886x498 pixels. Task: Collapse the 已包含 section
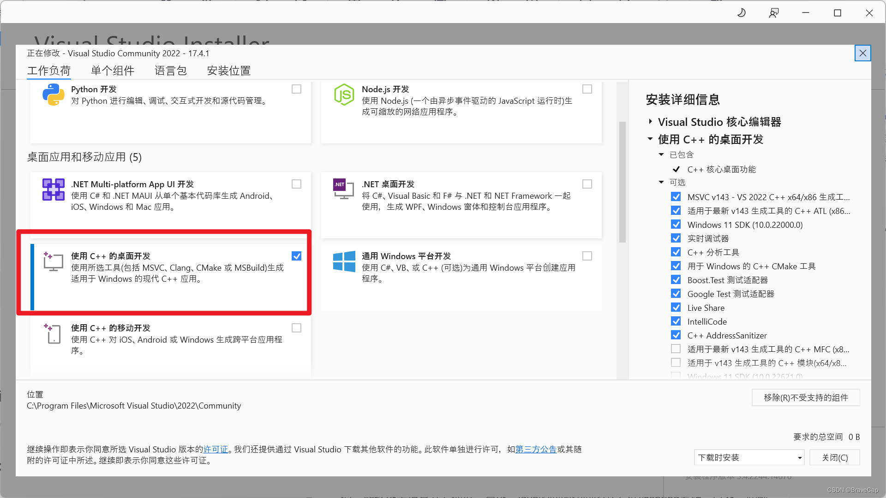[x=661, y=154]
